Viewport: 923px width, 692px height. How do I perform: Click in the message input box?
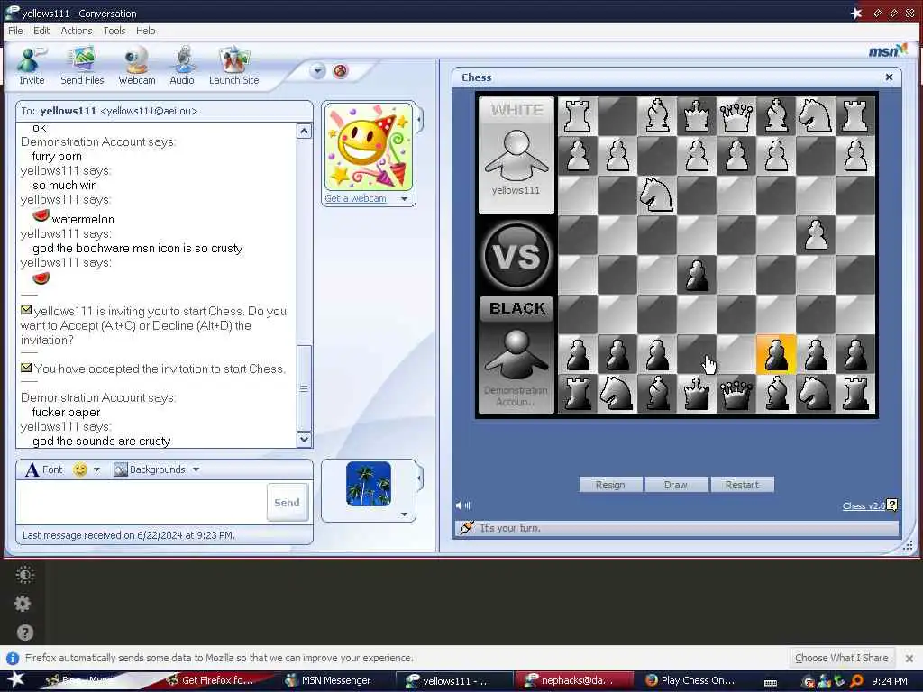click(x=142, y=502)
